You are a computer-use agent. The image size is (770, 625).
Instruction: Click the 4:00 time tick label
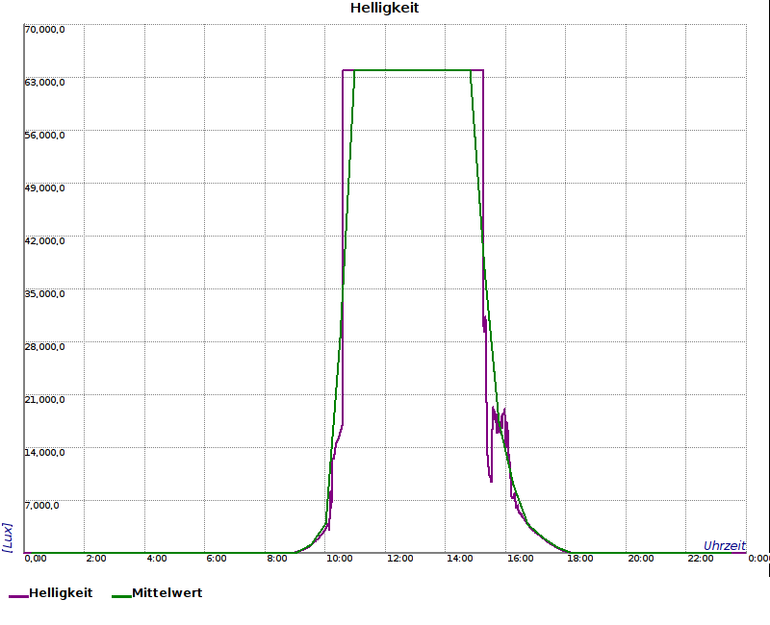(157, 559)
